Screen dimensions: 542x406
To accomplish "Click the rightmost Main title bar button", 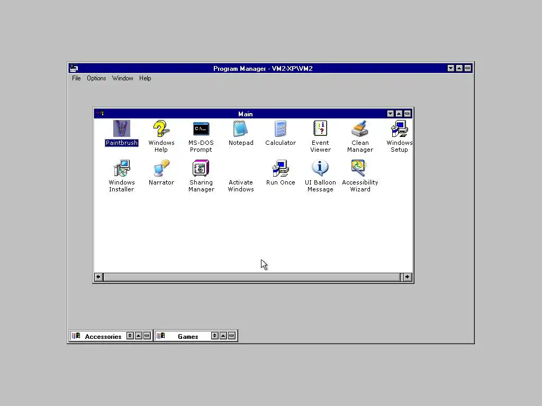I will tap(407, 114).
